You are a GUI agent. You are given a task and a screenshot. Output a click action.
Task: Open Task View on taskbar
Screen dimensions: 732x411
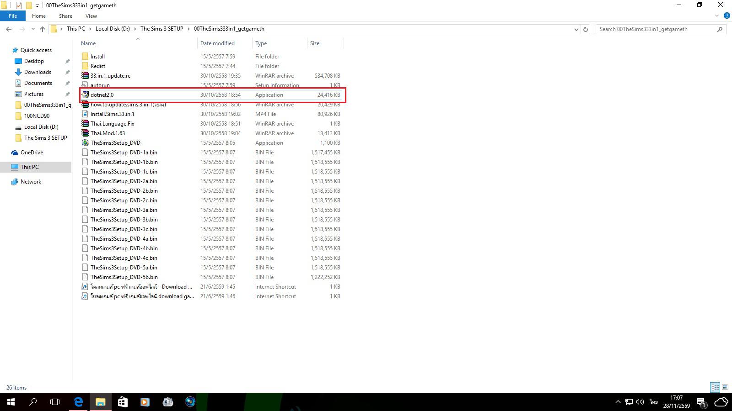[x=55, y=402]
